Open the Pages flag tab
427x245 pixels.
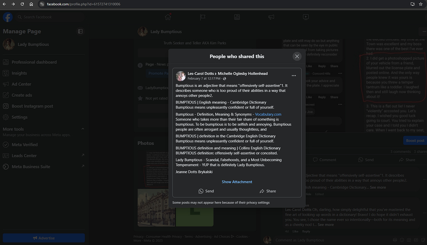pos(202,17)
